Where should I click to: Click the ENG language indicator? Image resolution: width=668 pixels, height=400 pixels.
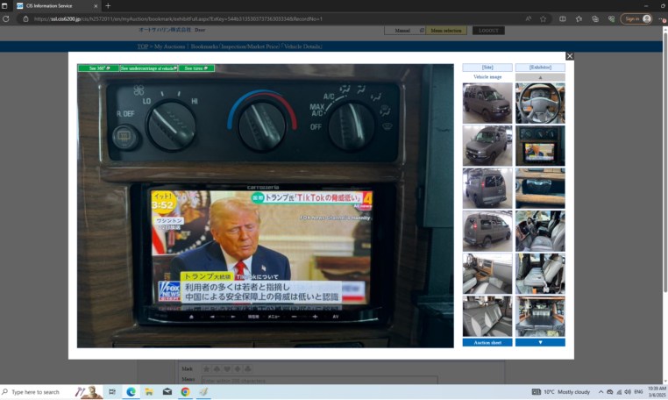(x=638, y=392)
